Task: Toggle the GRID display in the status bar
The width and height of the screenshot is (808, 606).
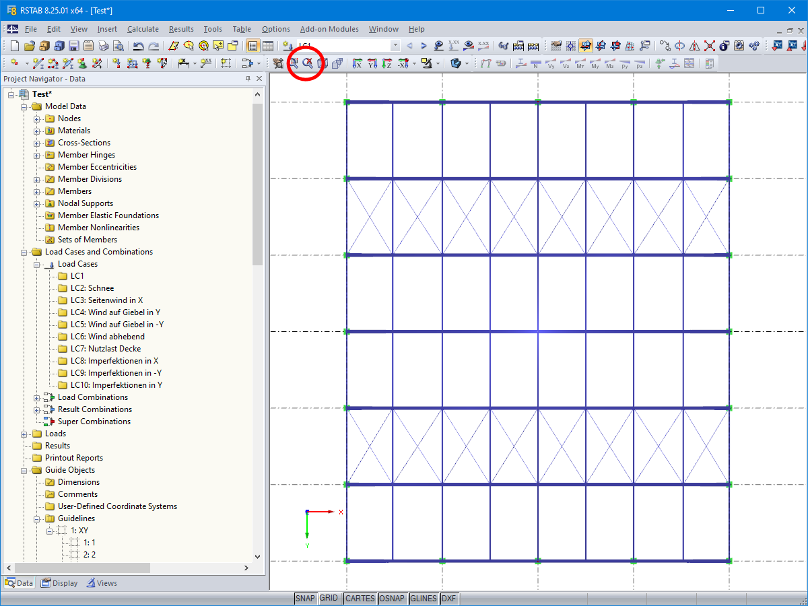Action: (330, 598)
